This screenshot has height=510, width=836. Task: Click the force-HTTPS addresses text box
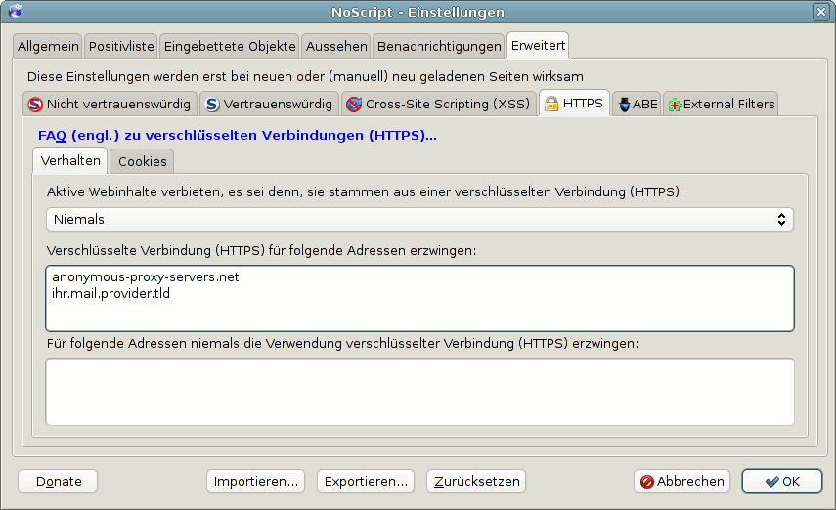[420, 298]
